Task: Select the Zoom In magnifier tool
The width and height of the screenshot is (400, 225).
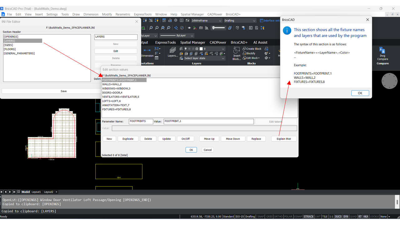Action: tap(151, 28)
